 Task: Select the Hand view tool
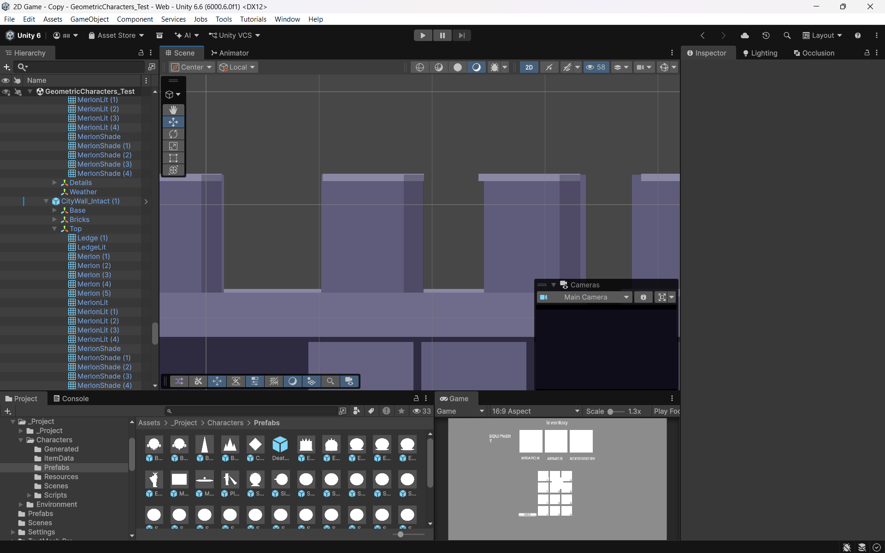(173, 110)
